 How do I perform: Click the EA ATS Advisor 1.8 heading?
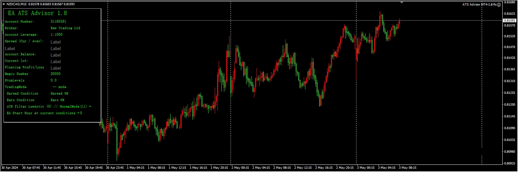[x=37, y=13]
